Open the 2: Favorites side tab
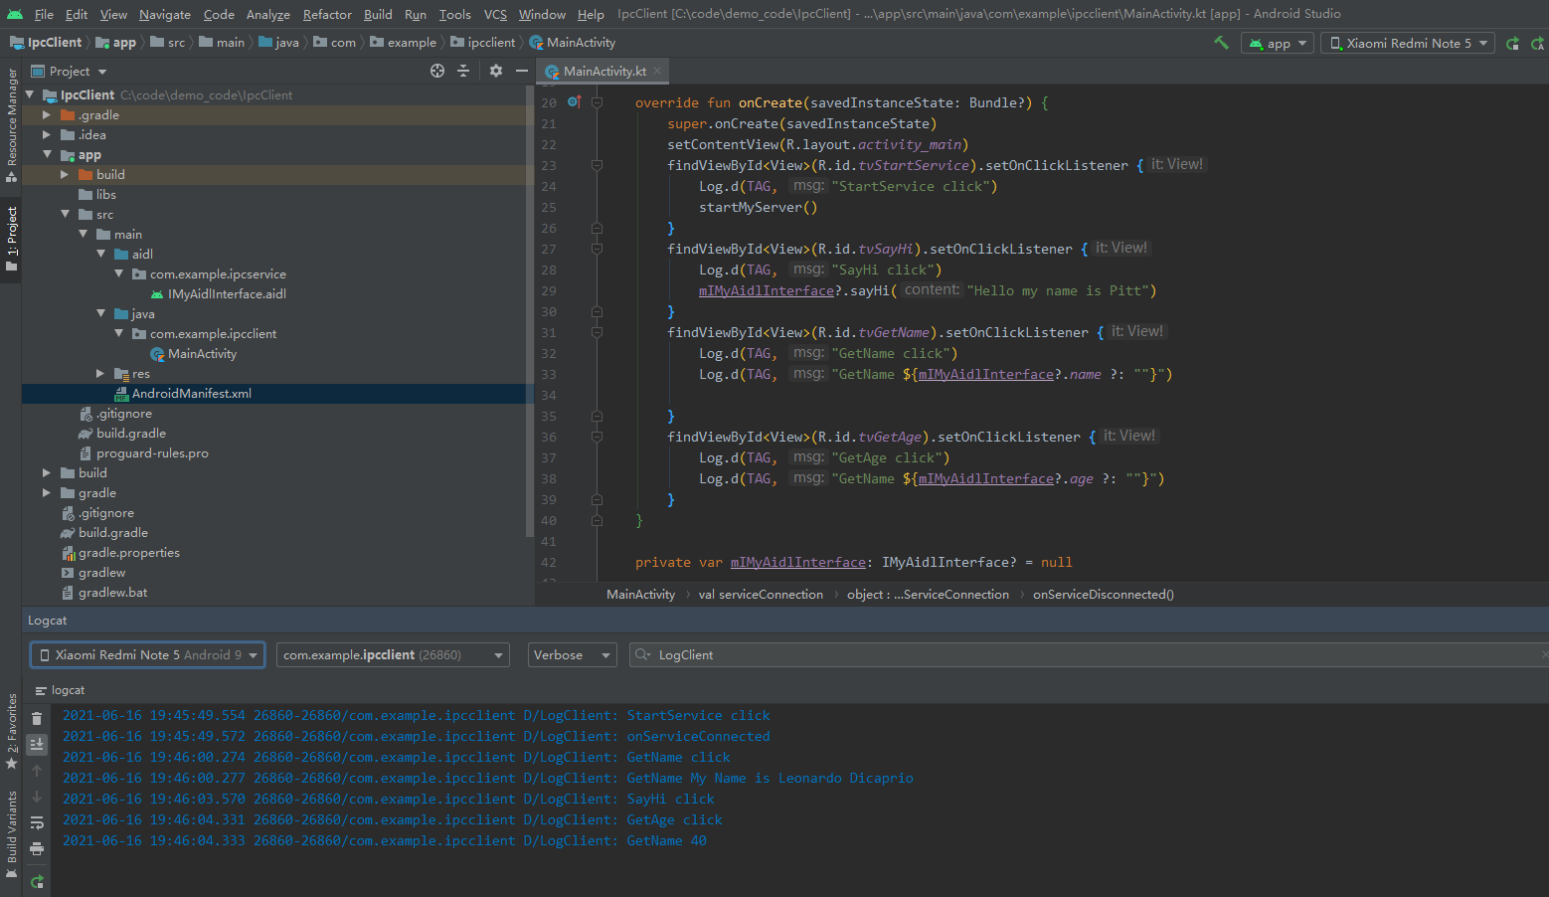 (x=11, y=730)
